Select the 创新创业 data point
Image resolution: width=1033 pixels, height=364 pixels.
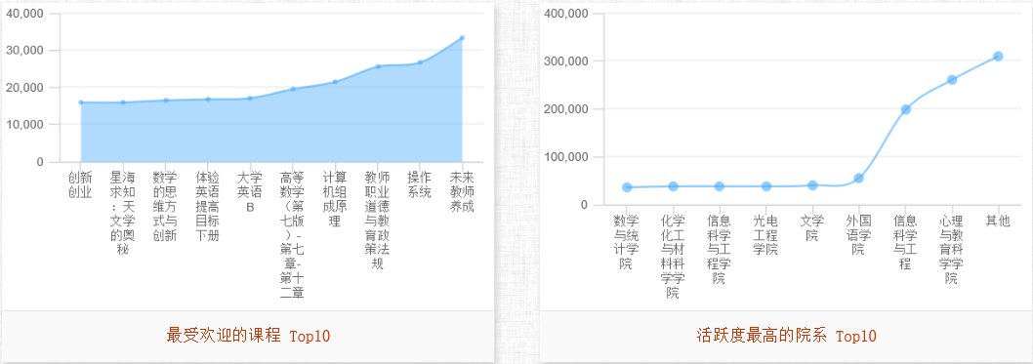[x=80, y=102]
